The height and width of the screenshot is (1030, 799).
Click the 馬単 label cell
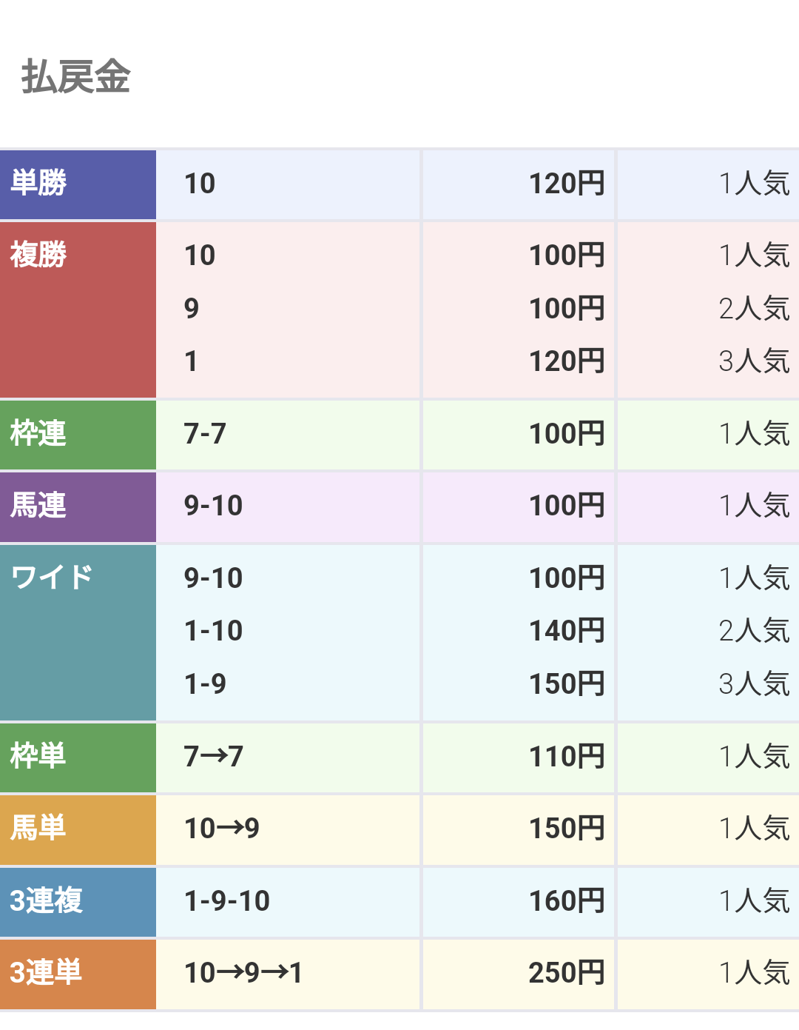pos(78,829)
